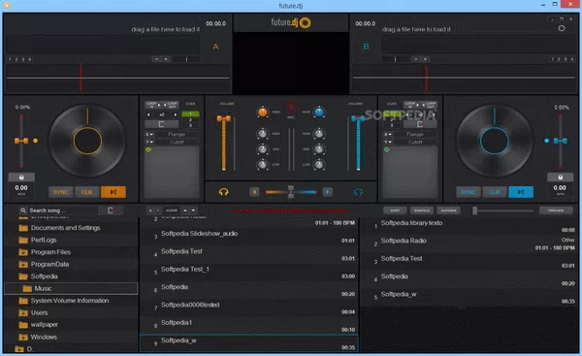Click deck B HIGH equalizer knob
This screenshot has height=356, width=582.
(319, 134)
